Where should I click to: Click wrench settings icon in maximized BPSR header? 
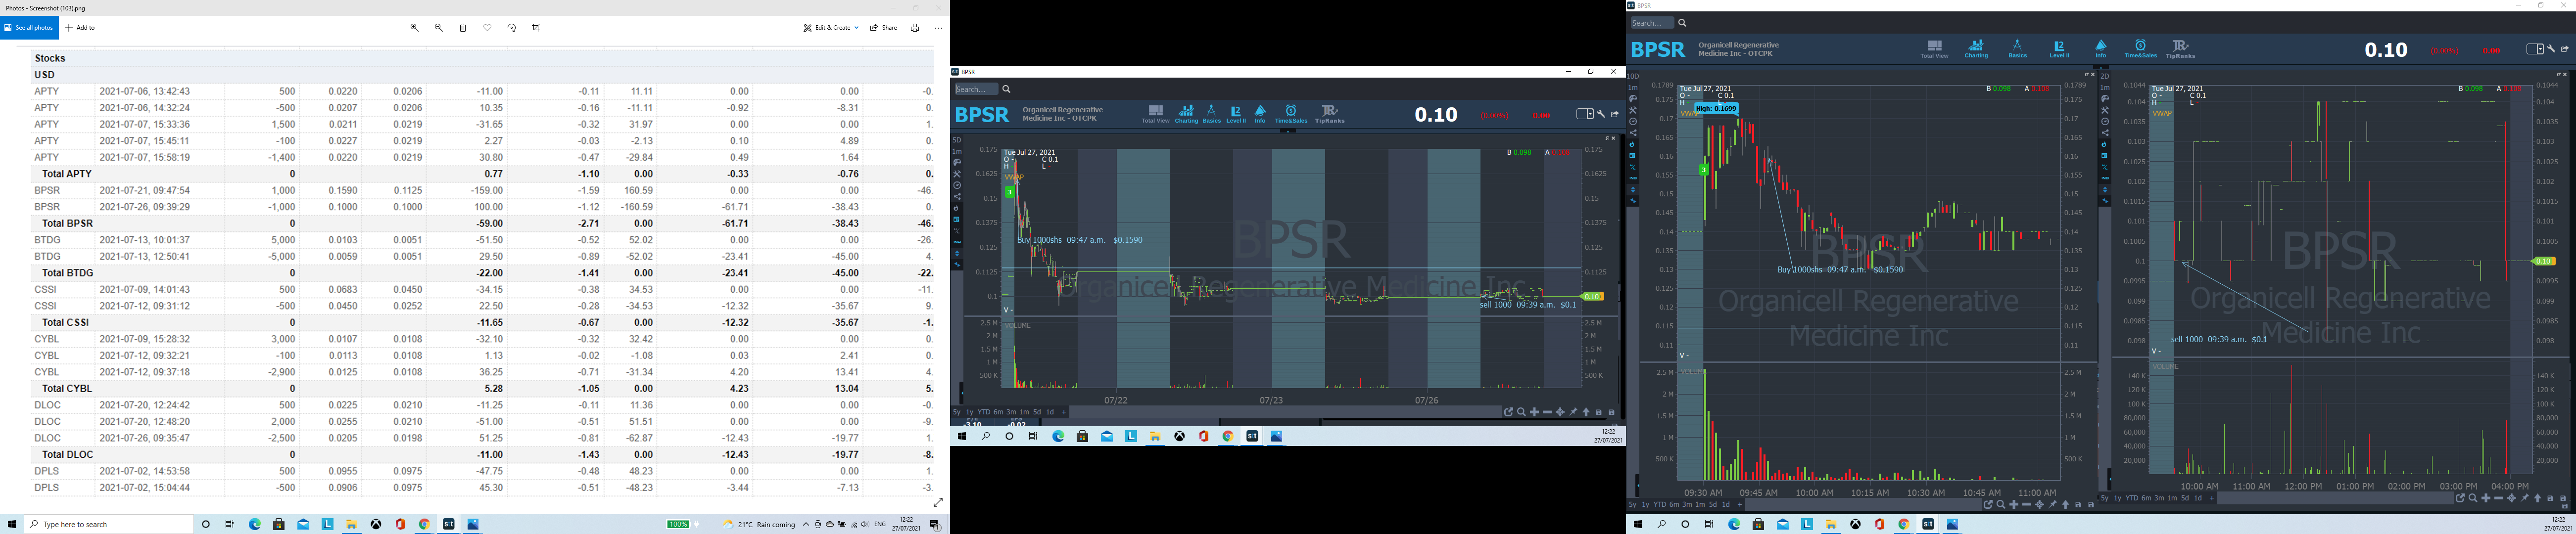click(x=2551, y=49)
